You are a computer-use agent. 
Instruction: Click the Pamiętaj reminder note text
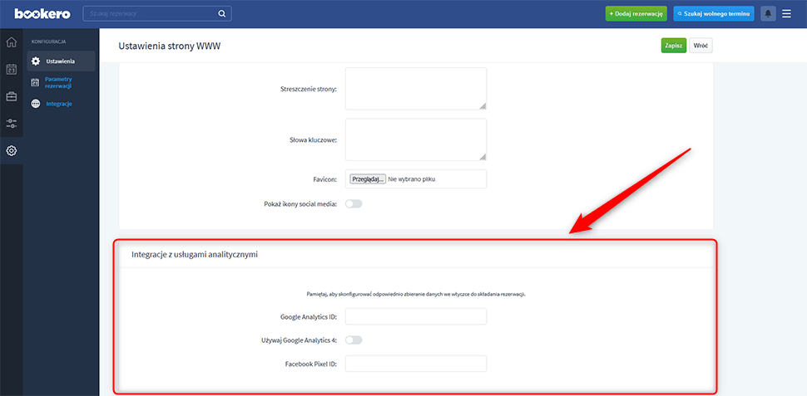tap(416, 295)
